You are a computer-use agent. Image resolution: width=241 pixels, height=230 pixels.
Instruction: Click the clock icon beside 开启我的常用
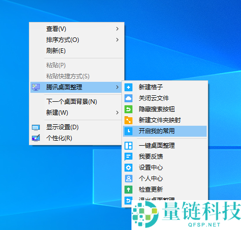(128, 131)
